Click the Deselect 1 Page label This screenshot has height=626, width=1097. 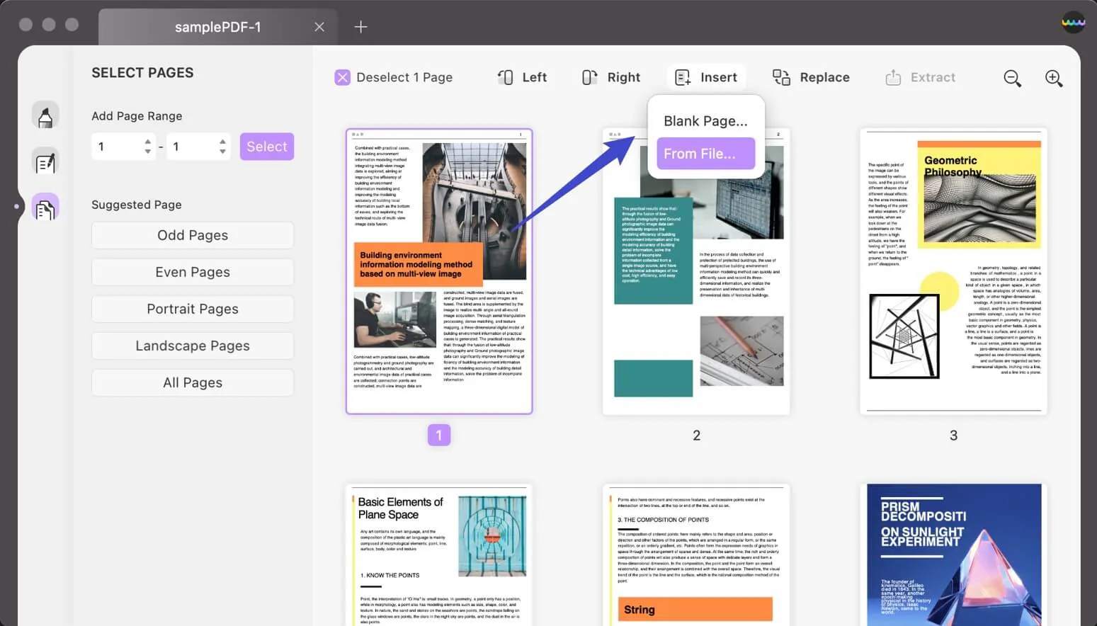[x=404, y=77]
